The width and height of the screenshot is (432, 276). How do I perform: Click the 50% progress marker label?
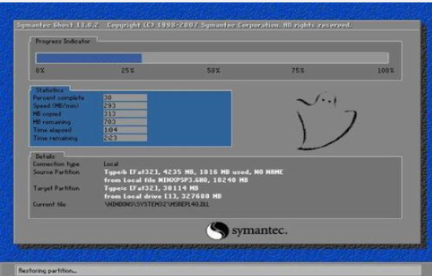coord(213,71)
